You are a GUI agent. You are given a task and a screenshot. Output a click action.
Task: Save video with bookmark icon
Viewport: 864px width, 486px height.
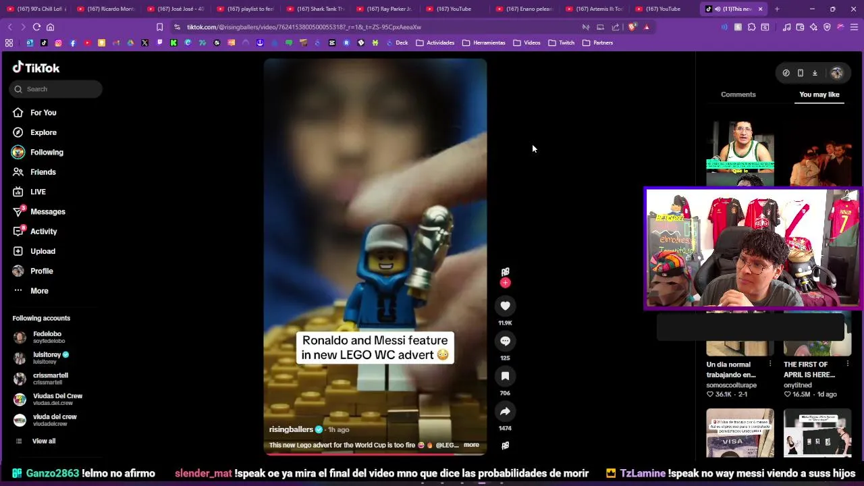pos(505,376)
